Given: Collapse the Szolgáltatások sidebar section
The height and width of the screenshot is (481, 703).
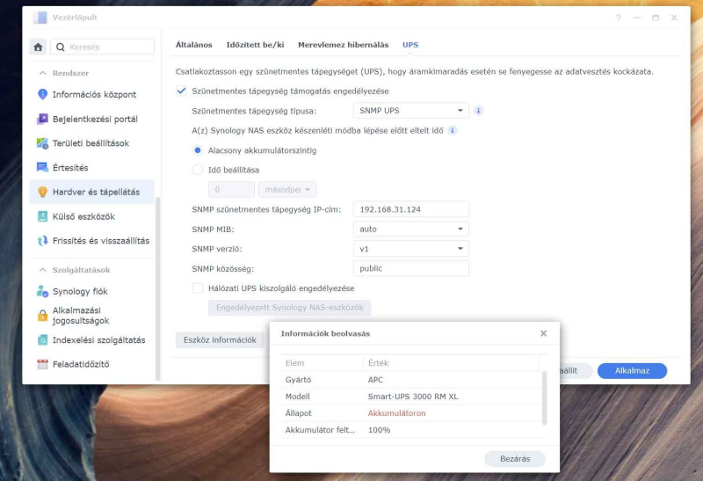Looking at the screenshot, I should [x=42, y=270].
